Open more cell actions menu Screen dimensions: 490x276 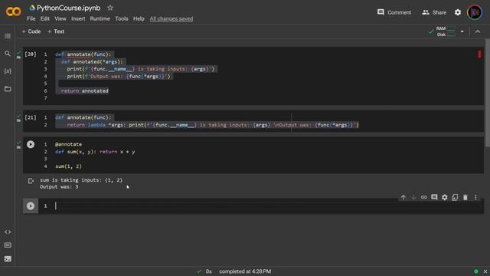pos(475,198)
